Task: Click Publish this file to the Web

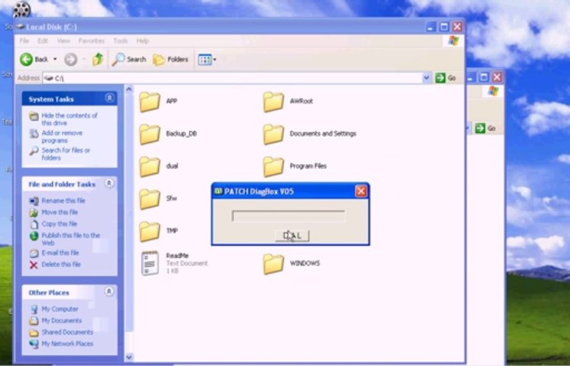Action: [71, 239]
